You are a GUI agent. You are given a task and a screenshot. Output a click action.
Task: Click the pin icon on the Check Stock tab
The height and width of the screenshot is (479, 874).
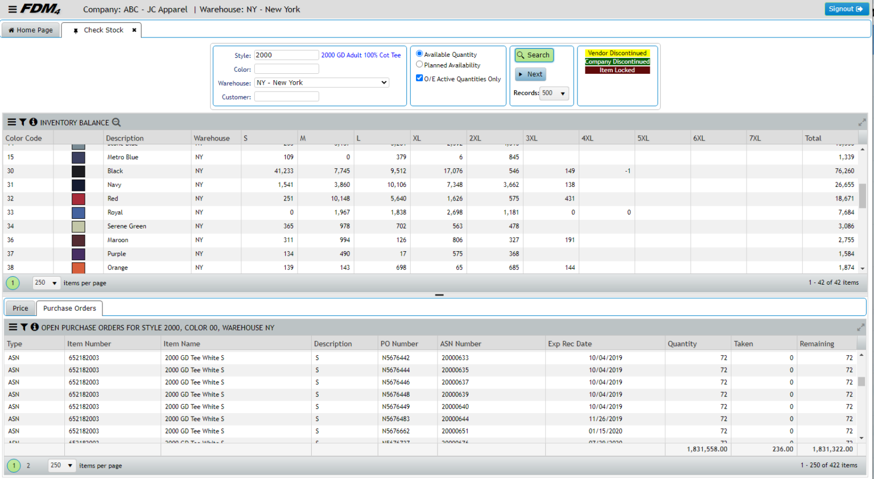coord(76,30)
